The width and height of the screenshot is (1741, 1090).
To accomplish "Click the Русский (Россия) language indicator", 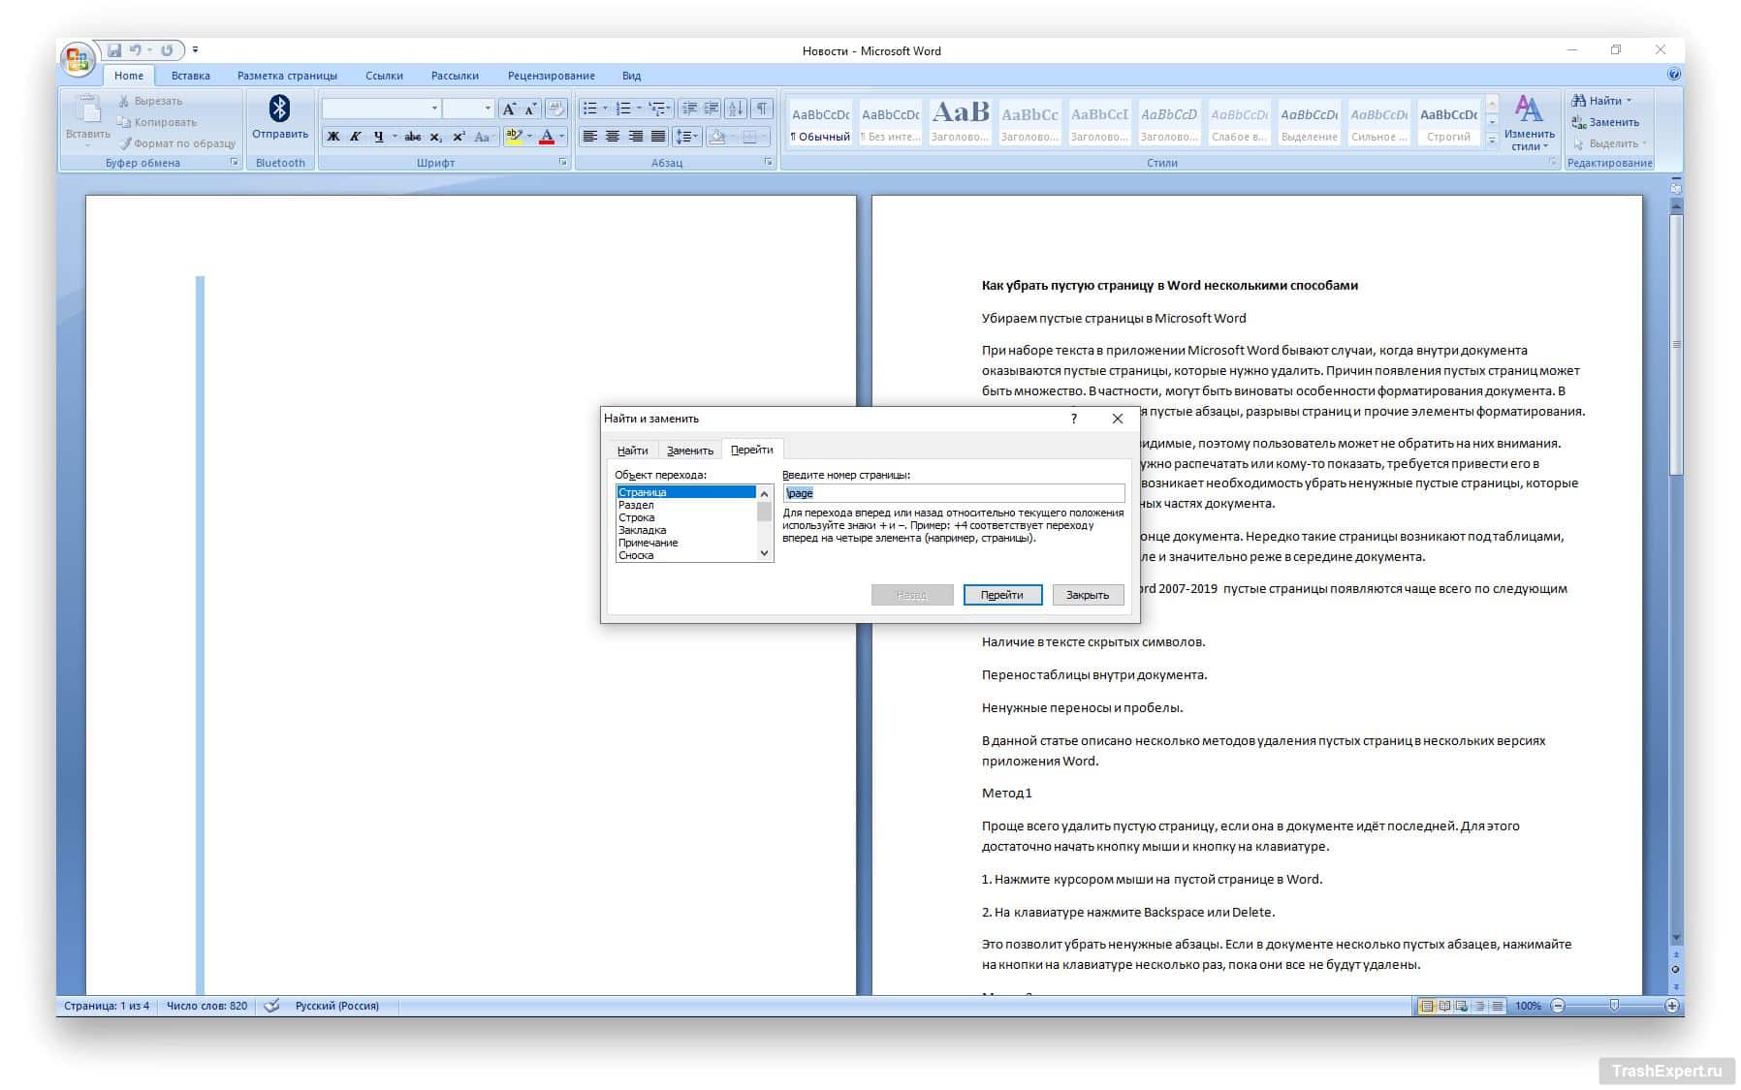I will pos(336,1006).
